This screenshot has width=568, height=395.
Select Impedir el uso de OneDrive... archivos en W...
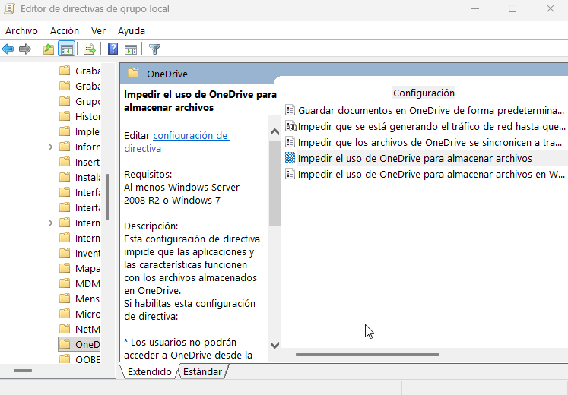coord(431,174)
